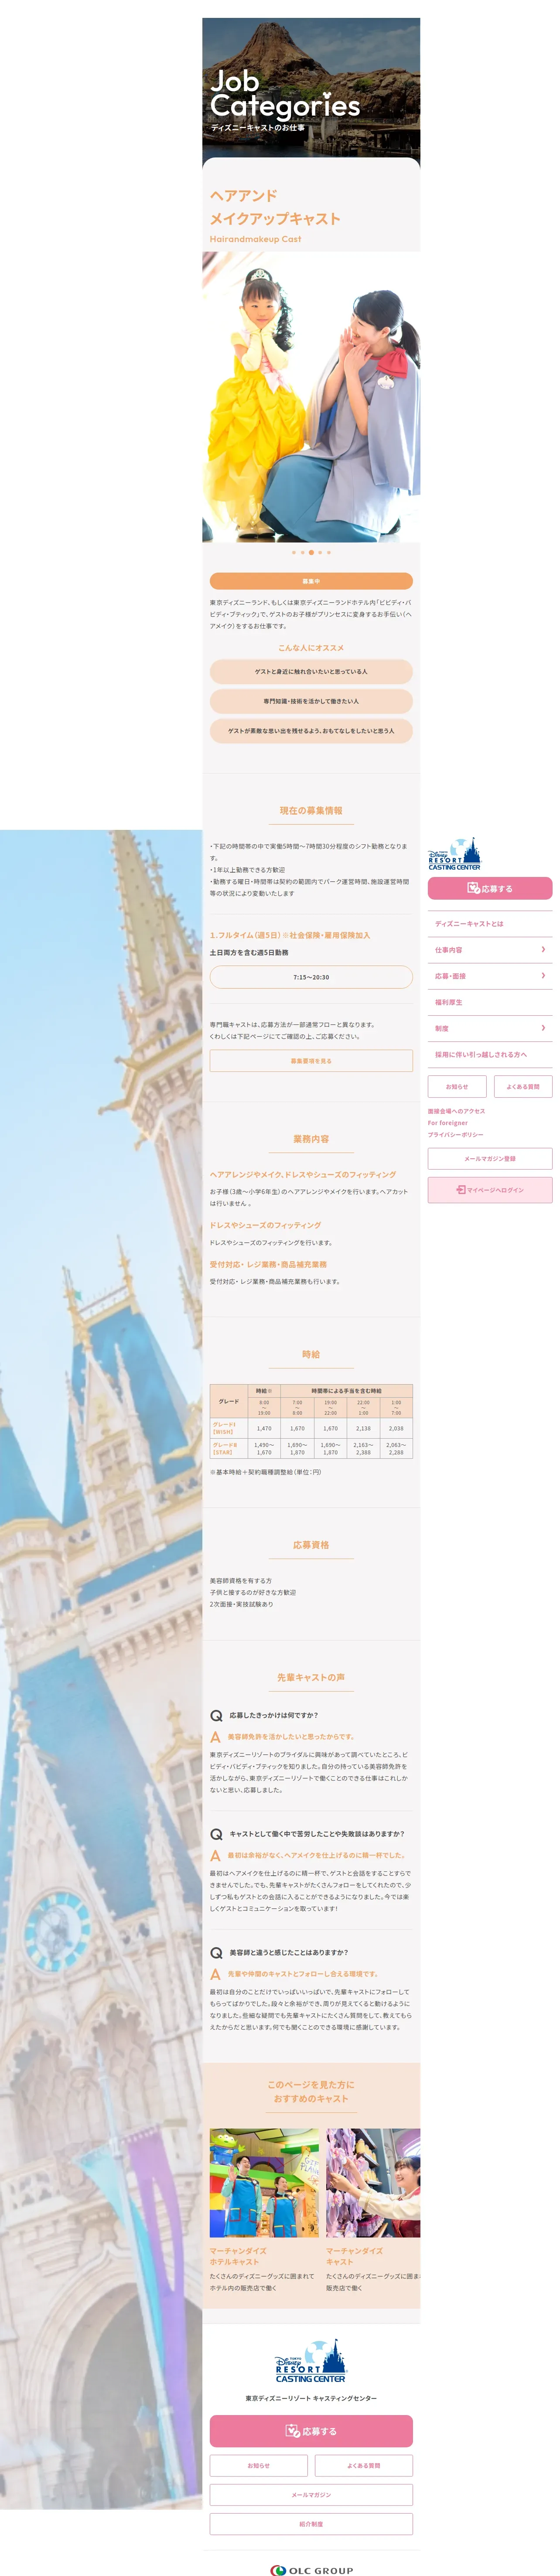Click the 先輩キャストの声 heading

311,1677
